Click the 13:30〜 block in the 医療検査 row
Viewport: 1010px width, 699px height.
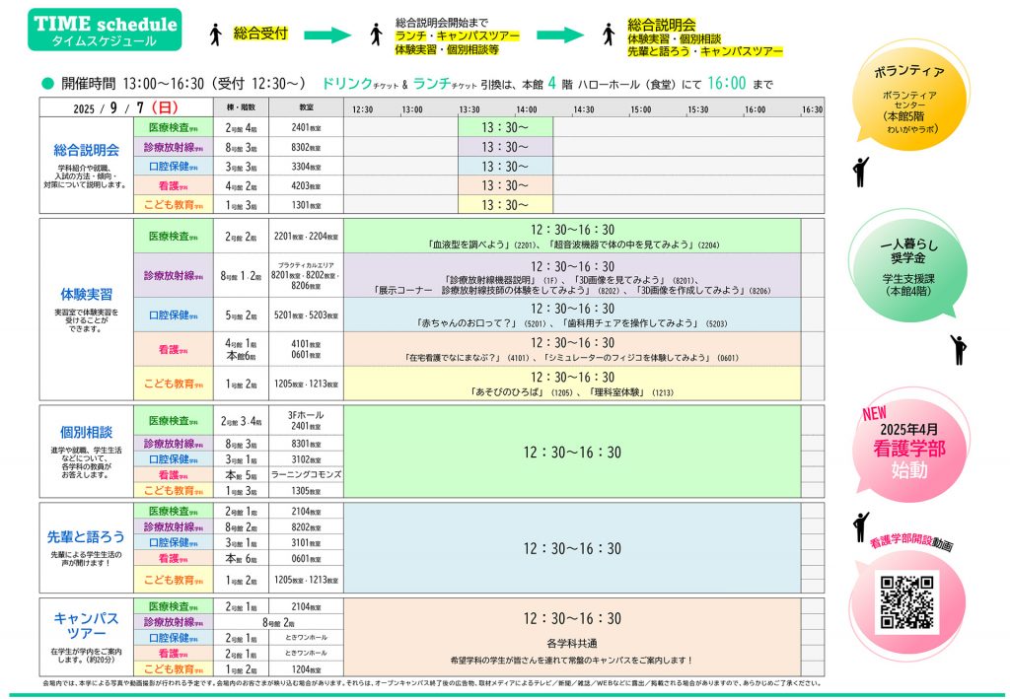pos(506,127)
